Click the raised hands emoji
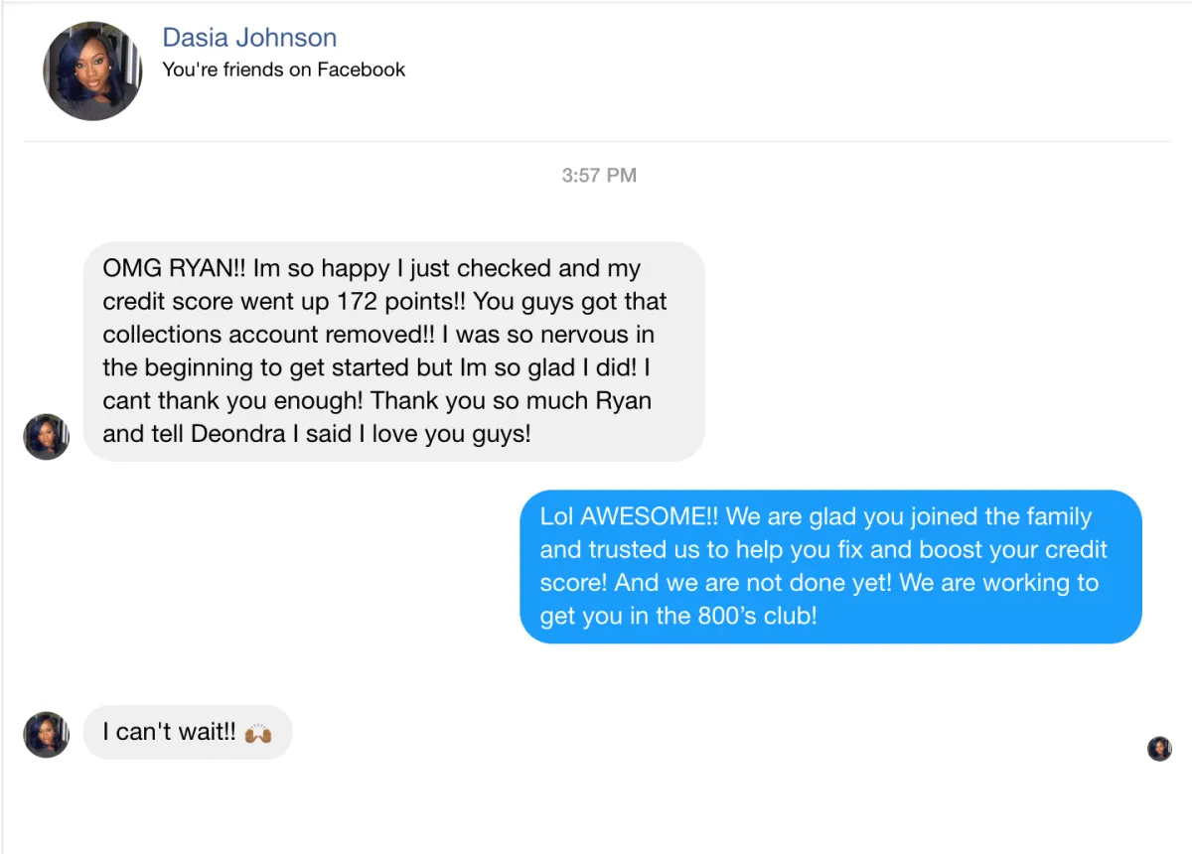 (x=258, y=734)
